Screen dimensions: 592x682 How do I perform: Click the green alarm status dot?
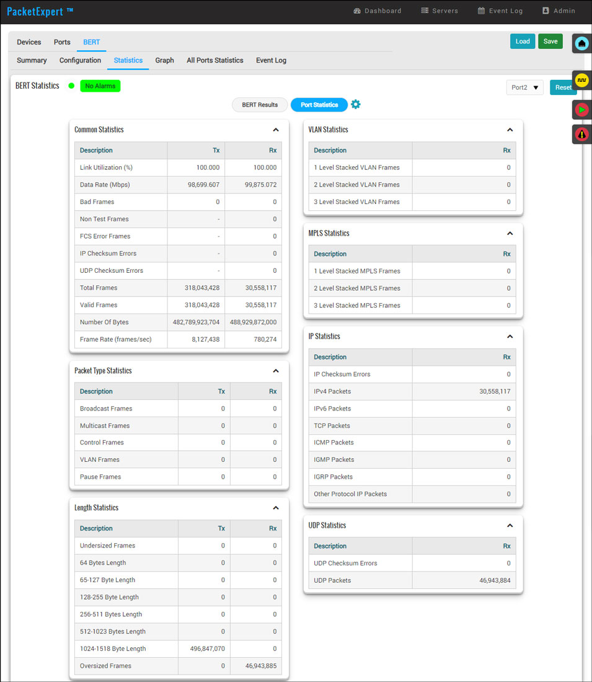tap(71, 86)
